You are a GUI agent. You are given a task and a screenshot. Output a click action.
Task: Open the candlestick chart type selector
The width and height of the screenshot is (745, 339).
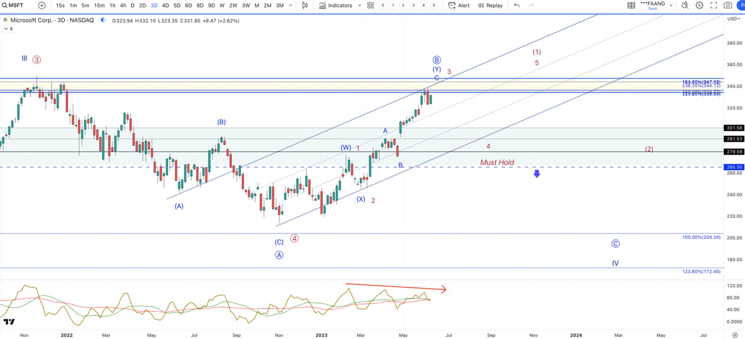(x=305, y=5)
